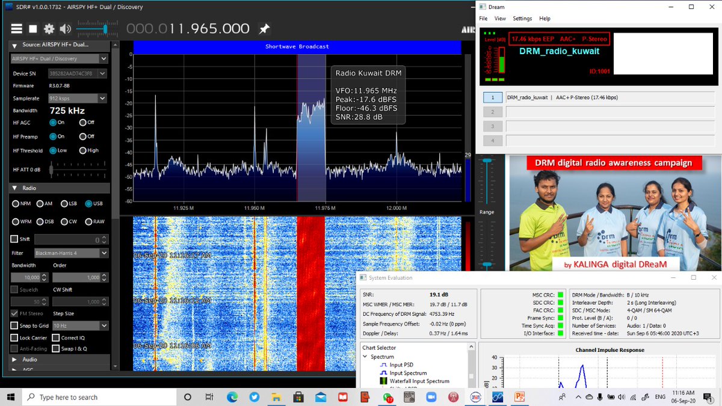
Task: Enable the Lock Carrier checkbox
Action: (x=14, y=337)
